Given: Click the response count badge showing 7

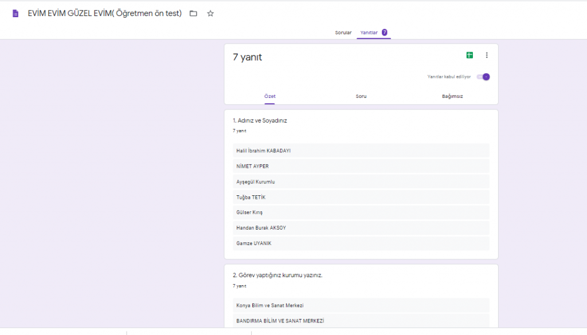Looking at the screenshot, I should [x=385, y=33].
